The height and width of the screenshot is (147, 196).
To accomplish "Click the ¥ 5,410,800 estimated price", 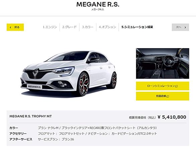I will point(172,117).
